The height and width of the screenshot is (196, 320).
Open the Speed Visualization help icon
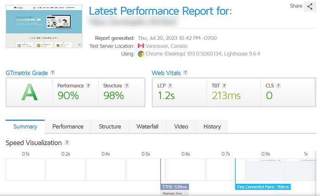(x=67, y=142)
